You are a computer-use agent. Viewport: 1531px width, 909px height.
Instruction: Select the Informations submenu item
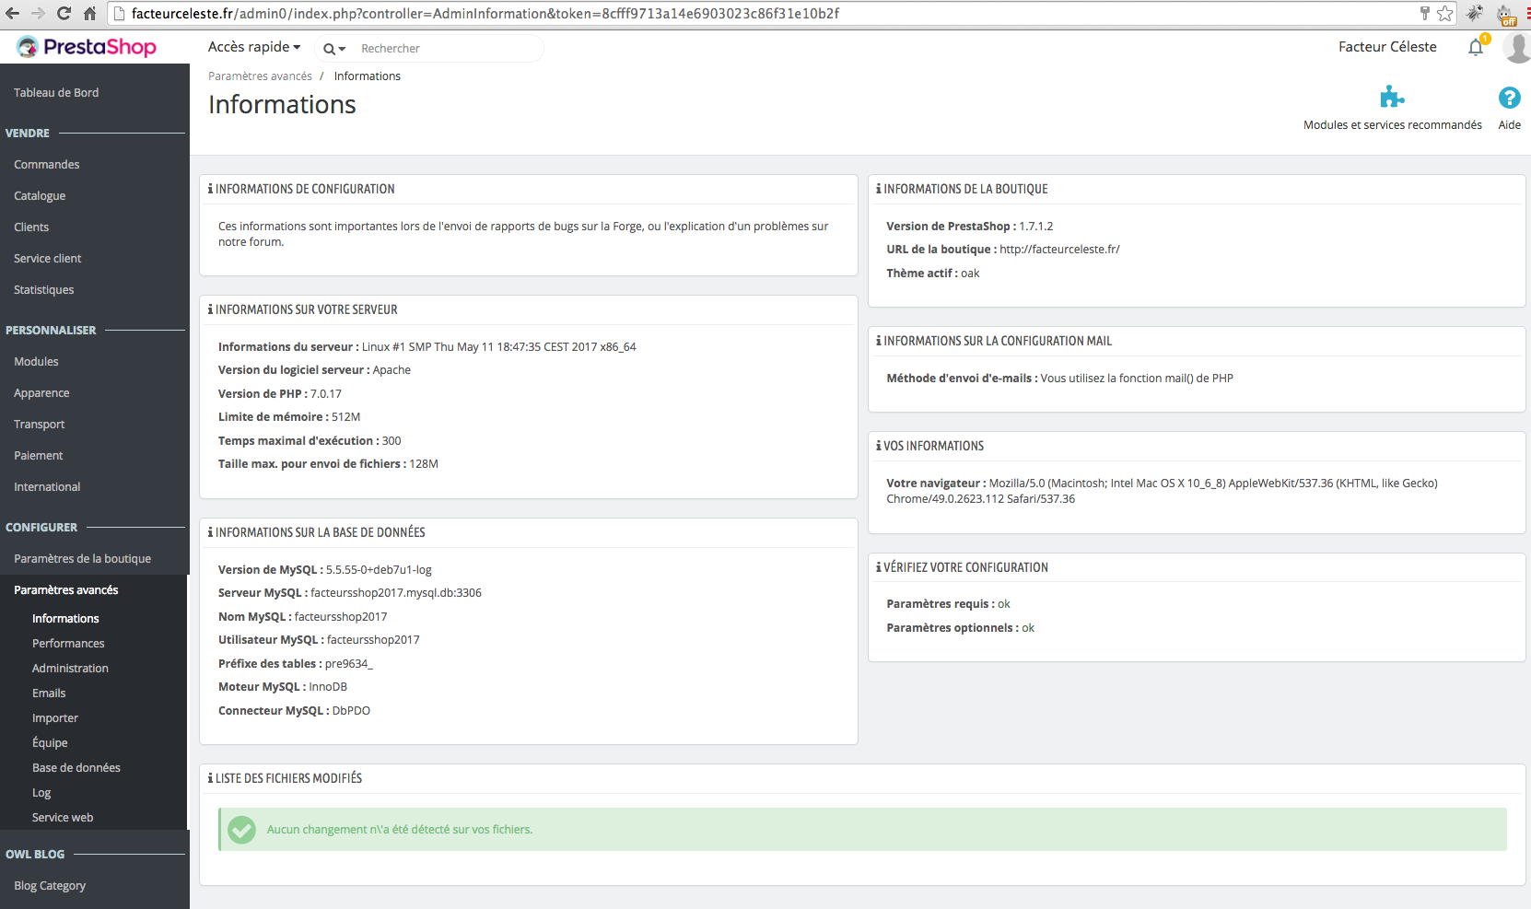65,619
